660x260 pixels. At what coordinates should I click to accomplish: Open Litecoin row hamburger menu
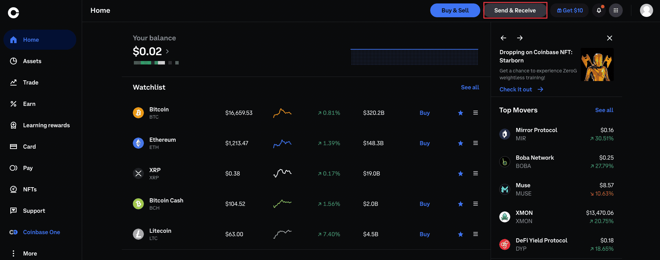pos(475,234)
